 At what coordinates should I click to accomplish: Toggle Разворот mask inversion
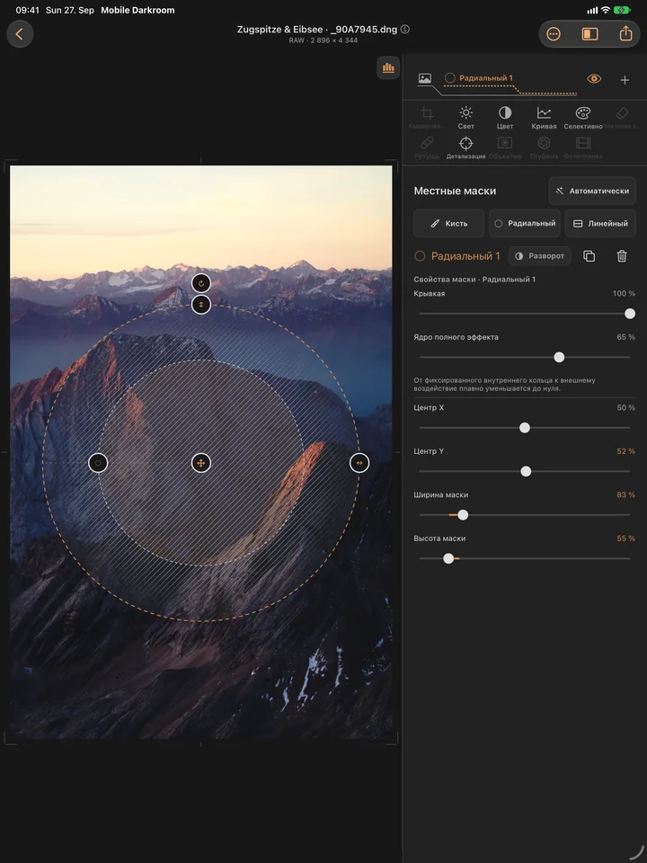point(540,256)
